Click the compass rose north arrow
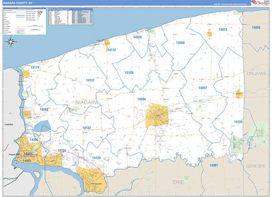Screen dimensions: 272x197 (10, 42)
